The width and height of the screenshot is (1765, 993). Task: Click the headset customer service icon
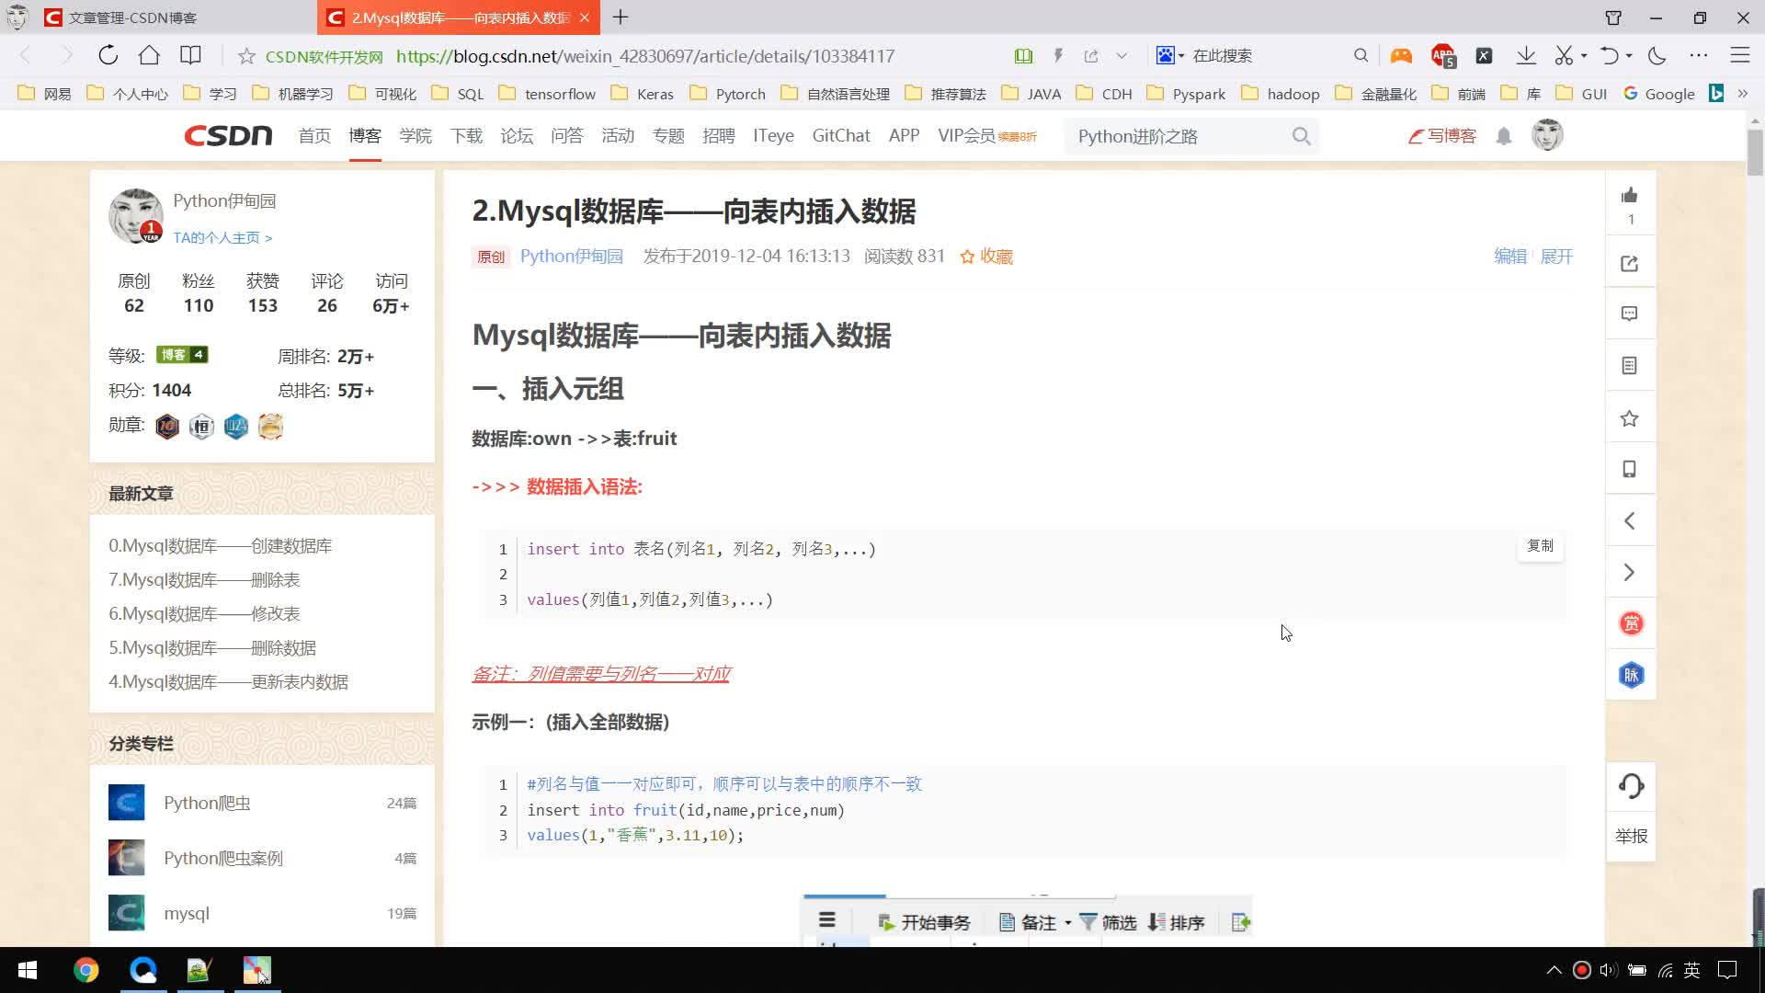(x=1631, y=786)
